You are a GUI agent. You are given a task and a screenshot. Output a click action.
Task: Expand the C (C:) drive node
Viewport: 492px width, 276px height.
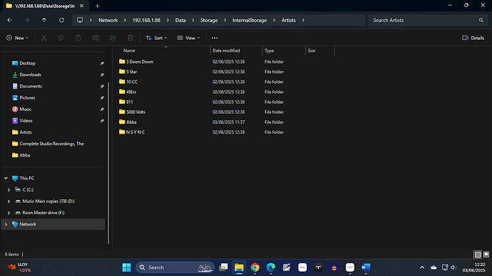[9, 190]
